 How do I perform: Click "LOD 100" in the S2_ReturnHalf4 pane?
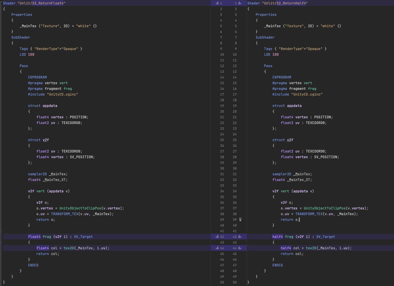point(271,54)
